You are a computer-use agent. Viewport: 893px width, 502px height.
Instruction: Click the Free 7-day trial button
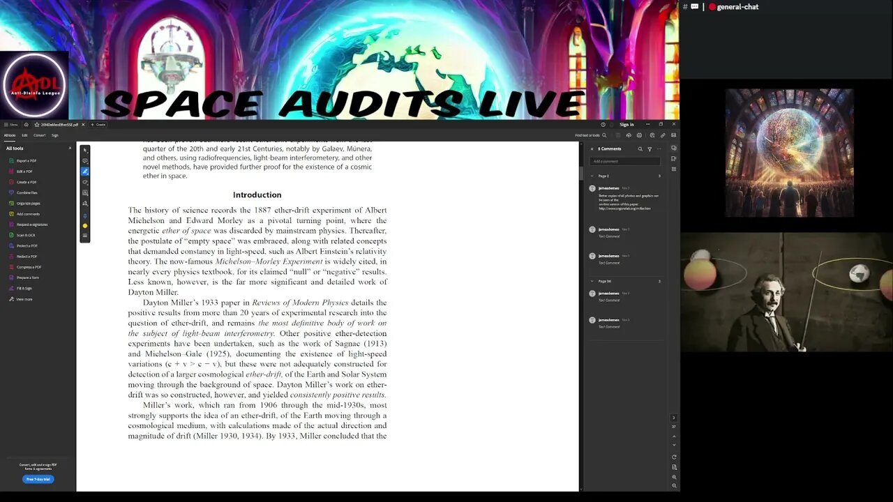tap(38, 479)
